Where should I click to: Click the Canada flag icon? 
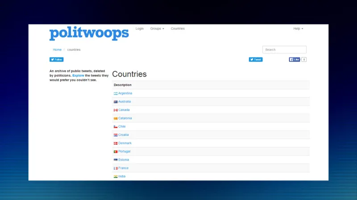pyautogui.click(x=116, y=110)
